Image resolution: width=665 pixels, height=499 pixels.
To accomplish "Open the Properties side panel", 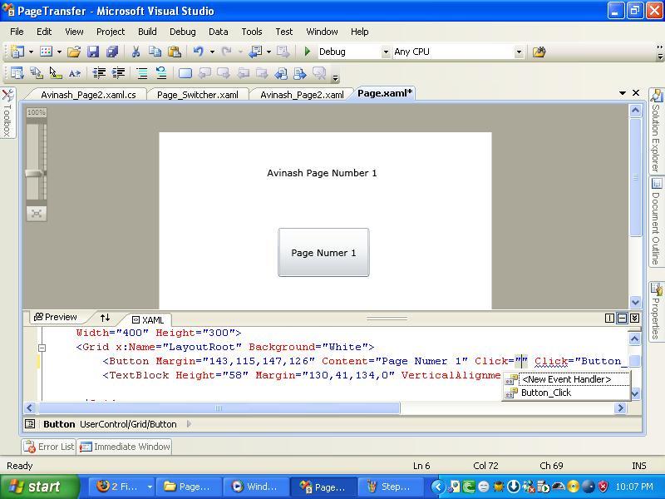I will 657,311.
